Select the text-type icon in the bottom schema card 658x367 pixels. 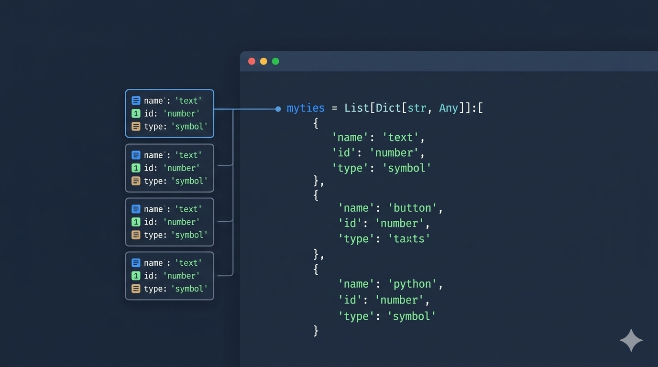click(136, 263)
